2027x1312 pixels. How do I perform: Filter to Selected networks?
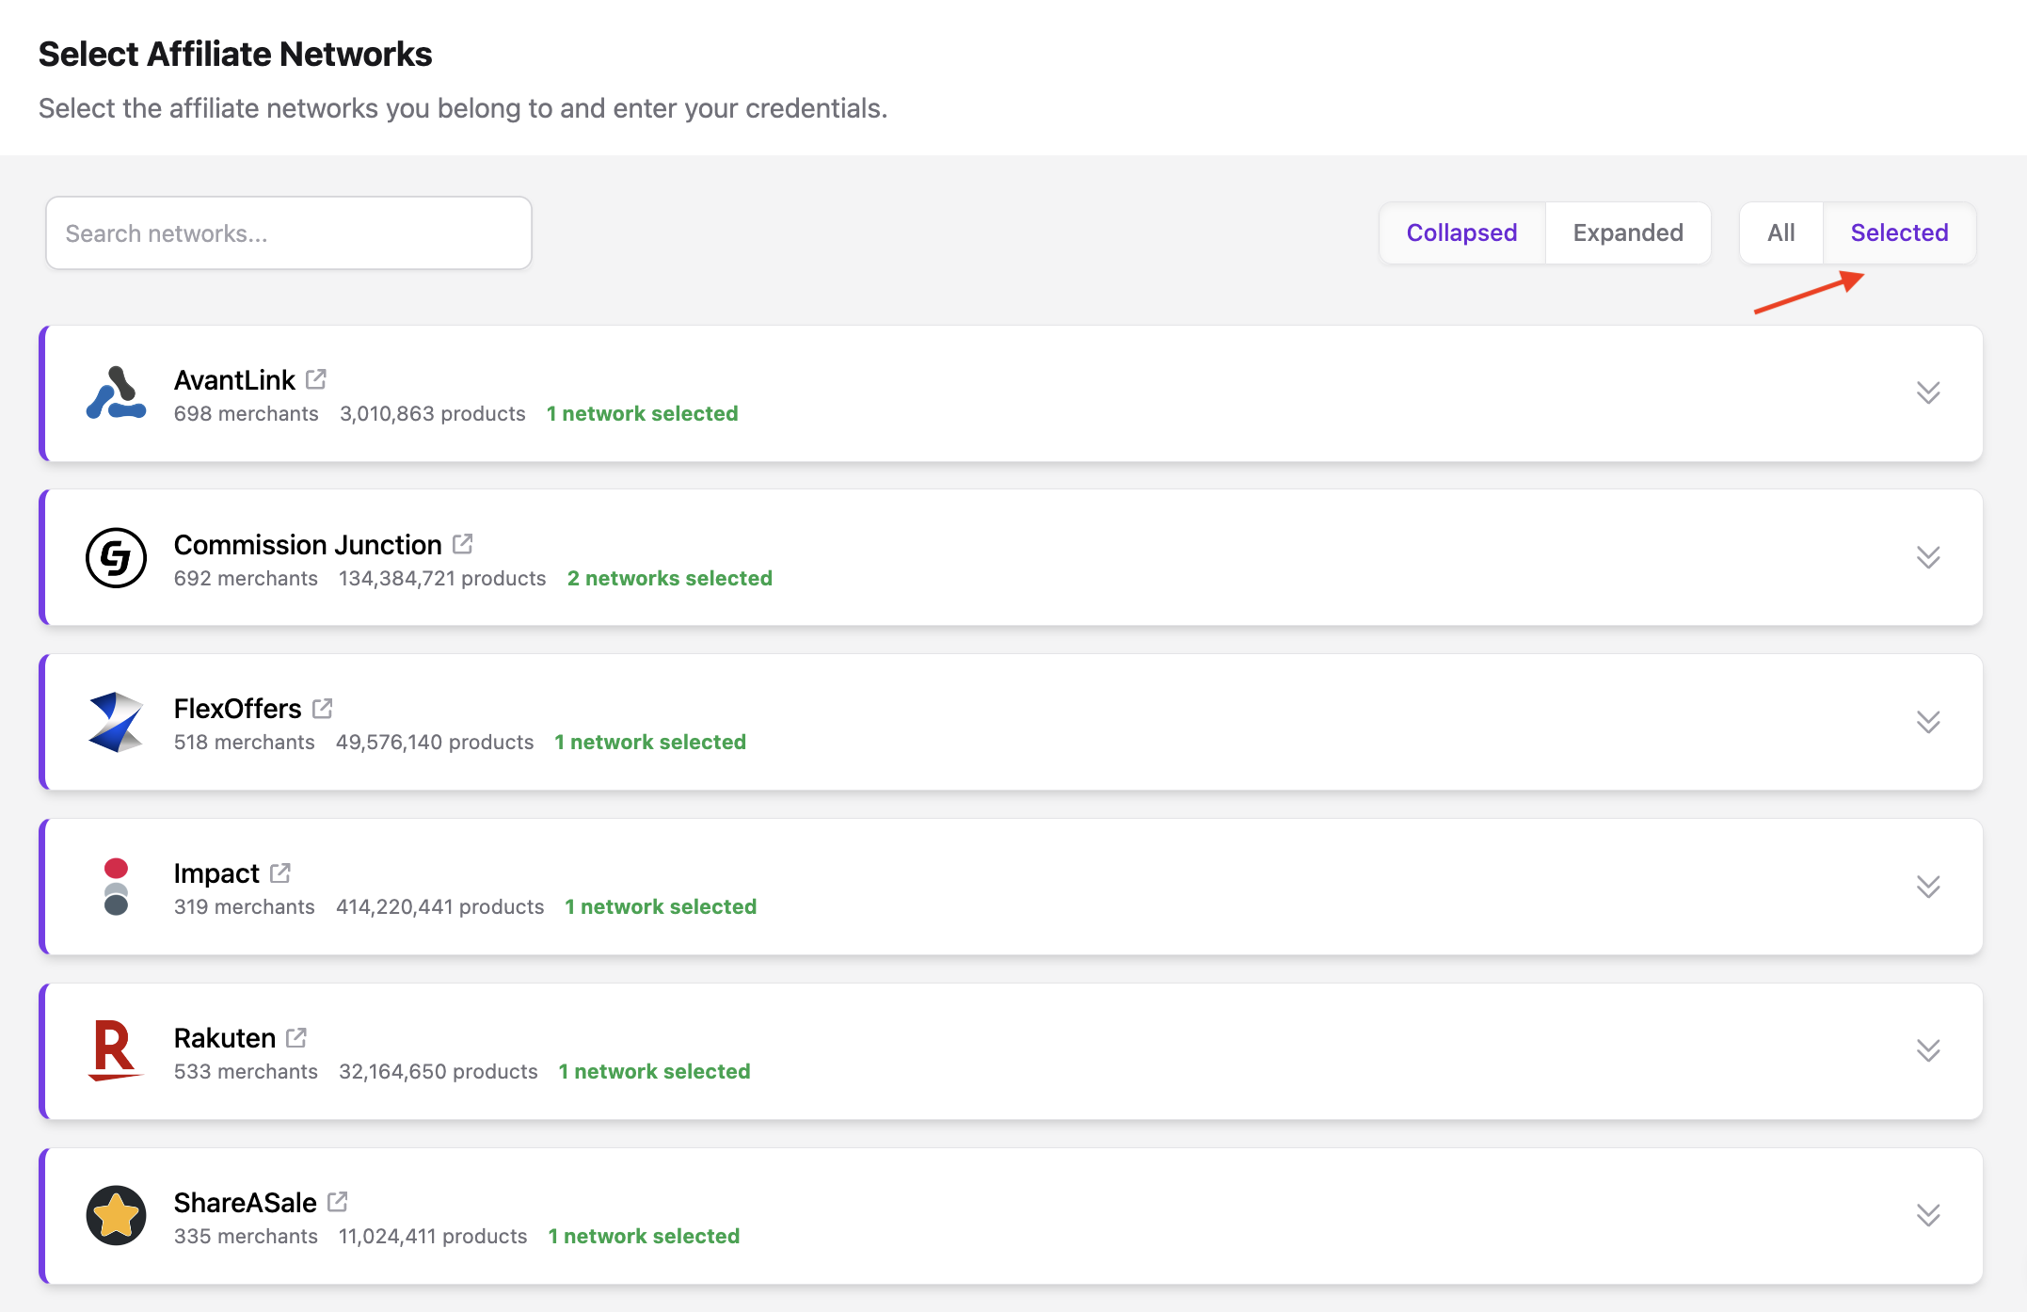[1899, 232]
